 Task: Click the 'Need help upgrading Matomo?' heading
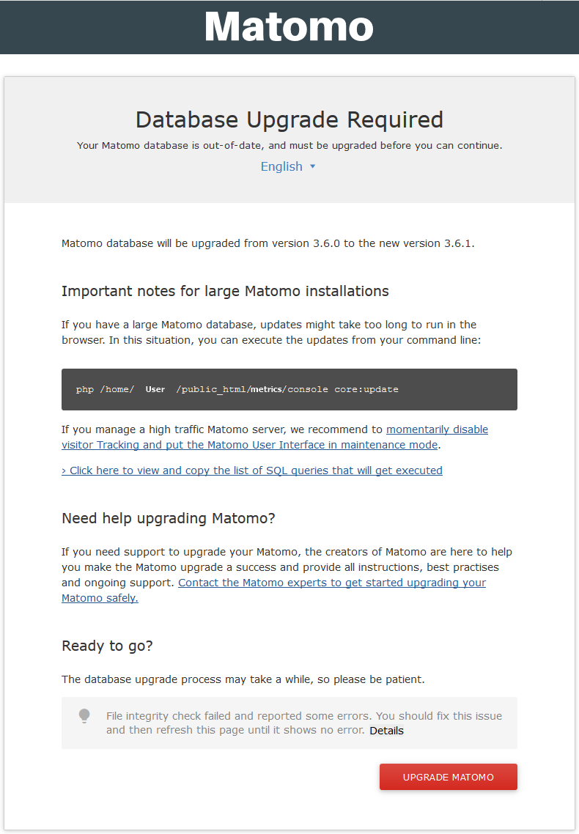[x=169, y=518]
